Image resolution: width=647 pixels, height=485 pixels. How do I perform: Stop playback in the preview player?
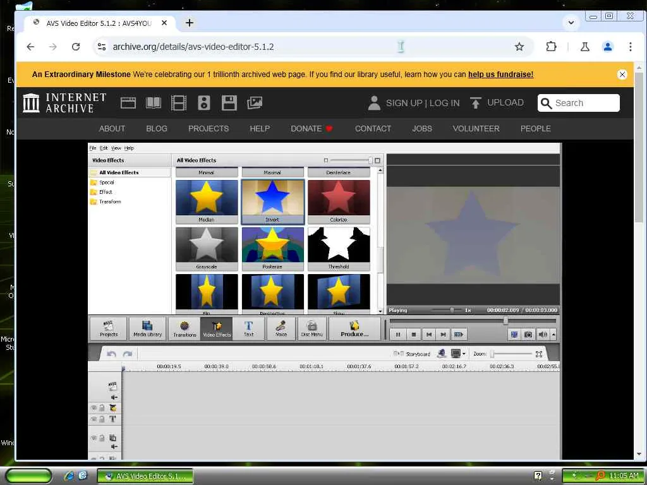pos(413,335)
